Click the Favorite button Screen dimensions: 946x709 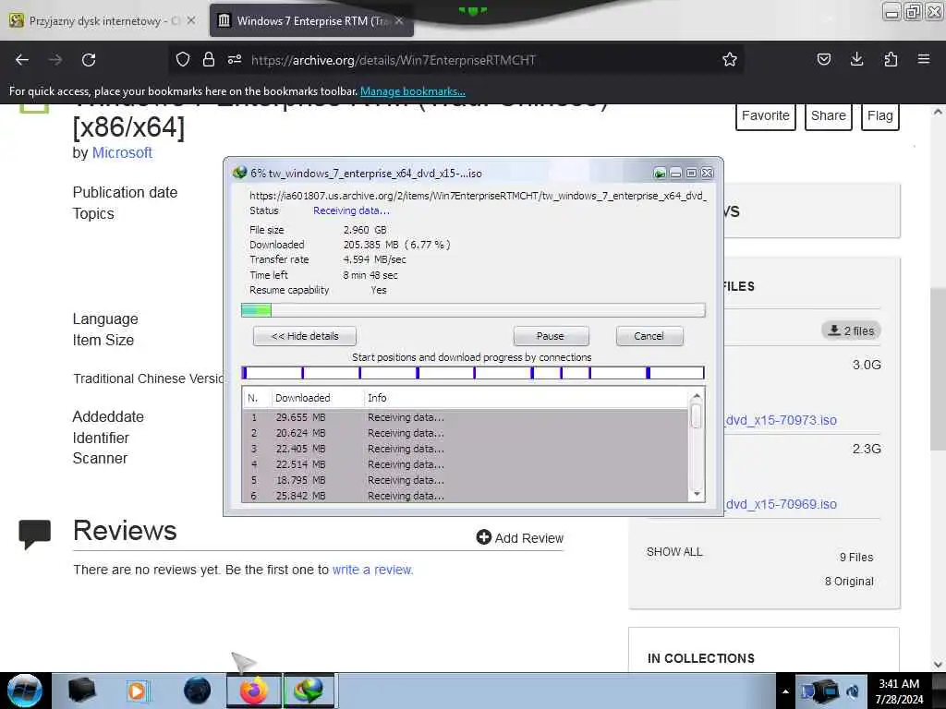(x=766, y=115)
